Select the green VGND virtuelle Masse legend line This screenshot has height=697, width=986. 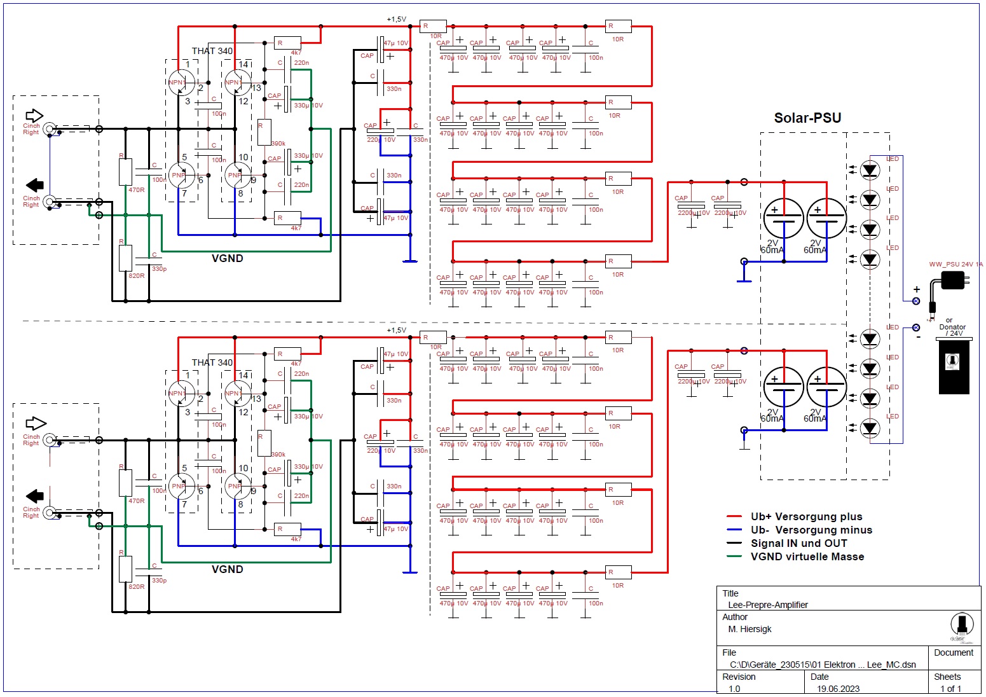click(734, 556)
